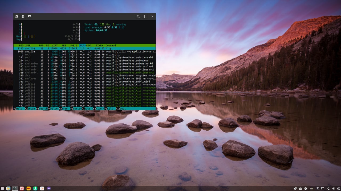Viewport: 341px width, 191px height.
Task: Click the system tray icon left of the coffee cup
Action: pos(301,188)
